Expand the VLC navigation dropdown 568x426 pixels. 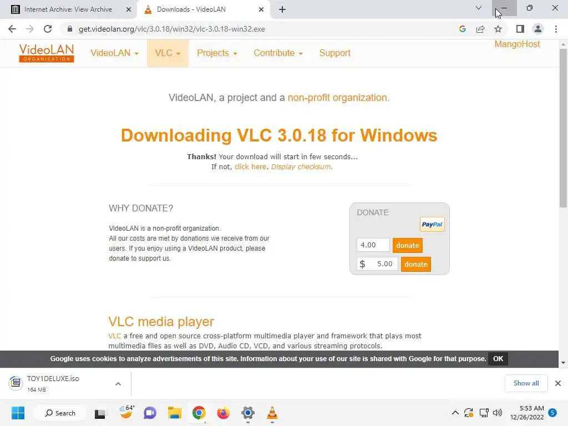(x=168, y=53)
